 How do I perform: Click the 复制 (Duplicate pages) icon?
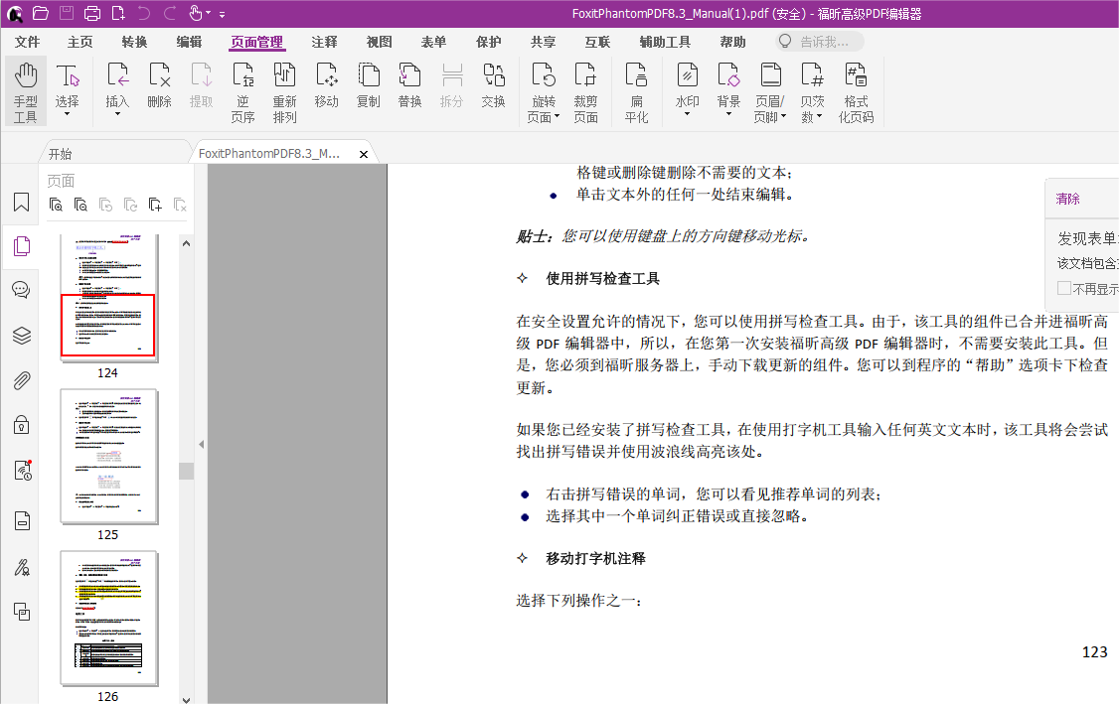[x=369, y=89]
